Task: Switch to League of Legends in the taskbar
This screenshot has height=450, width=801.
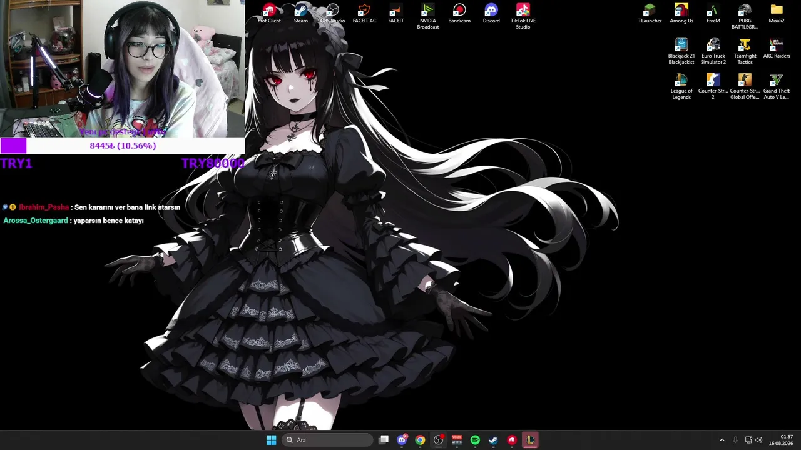Action: 530,440
